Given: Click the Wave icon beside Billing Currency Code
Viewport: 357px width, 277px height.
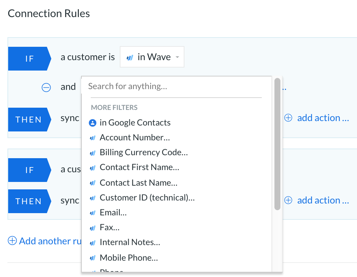Looking at the screenshot, I should (x=93, y=153).
